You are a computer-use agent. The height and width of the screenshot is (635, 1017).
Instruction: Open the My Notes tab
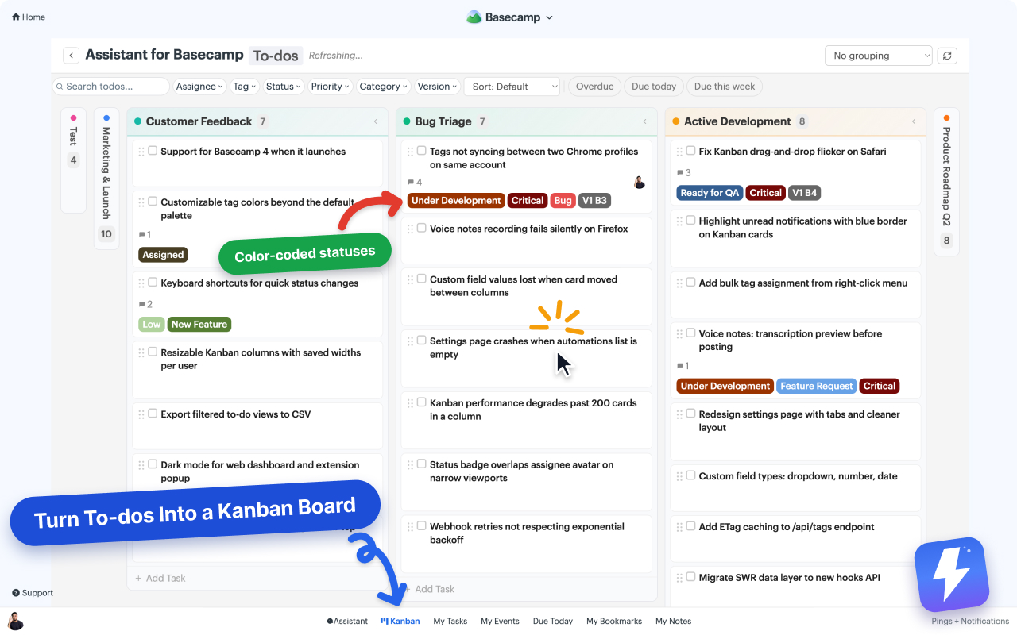[x=673, y=622]
